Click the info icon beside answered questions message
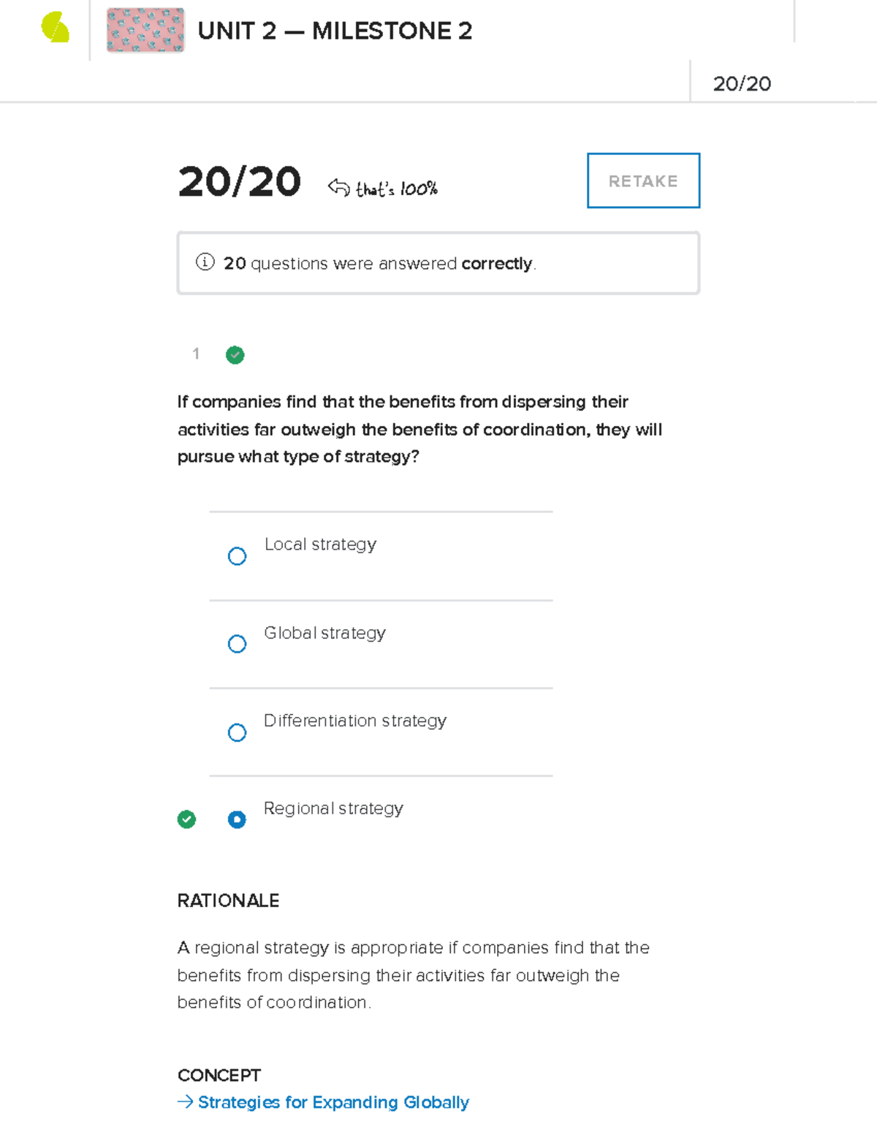Image resolution: width=877 pixels, height=1135 pixels. 205,263
